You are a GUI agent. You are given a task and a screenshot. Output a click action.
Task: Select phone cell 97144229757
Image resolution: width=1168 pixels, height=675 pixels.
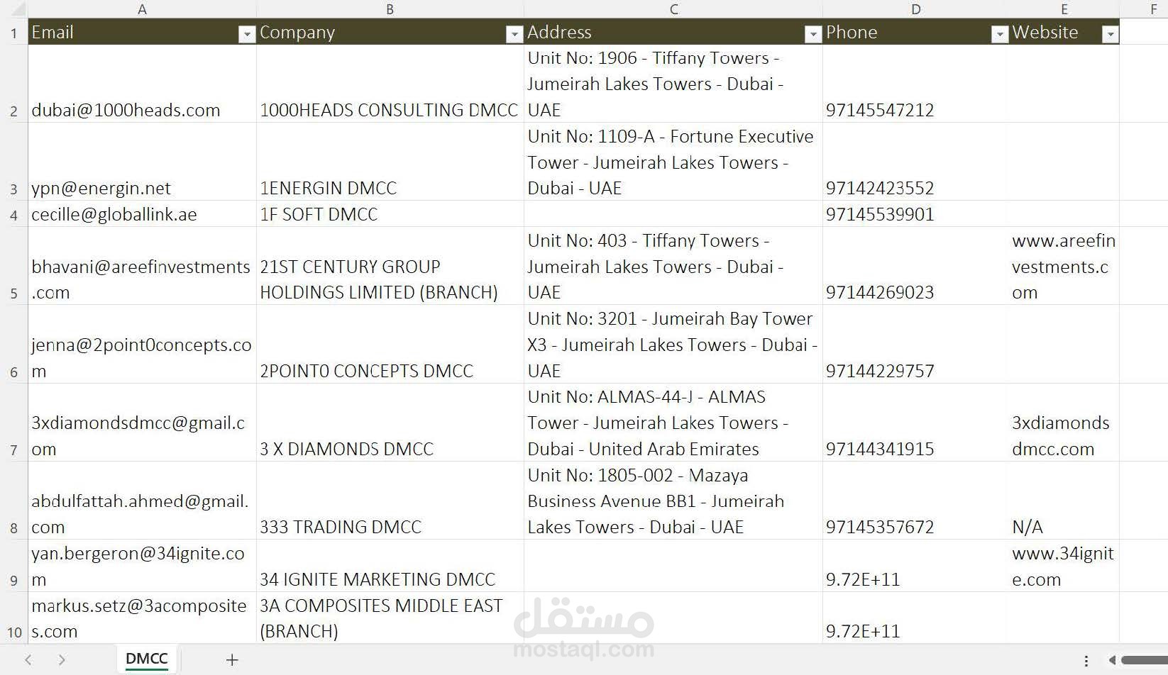click(916, 344)
